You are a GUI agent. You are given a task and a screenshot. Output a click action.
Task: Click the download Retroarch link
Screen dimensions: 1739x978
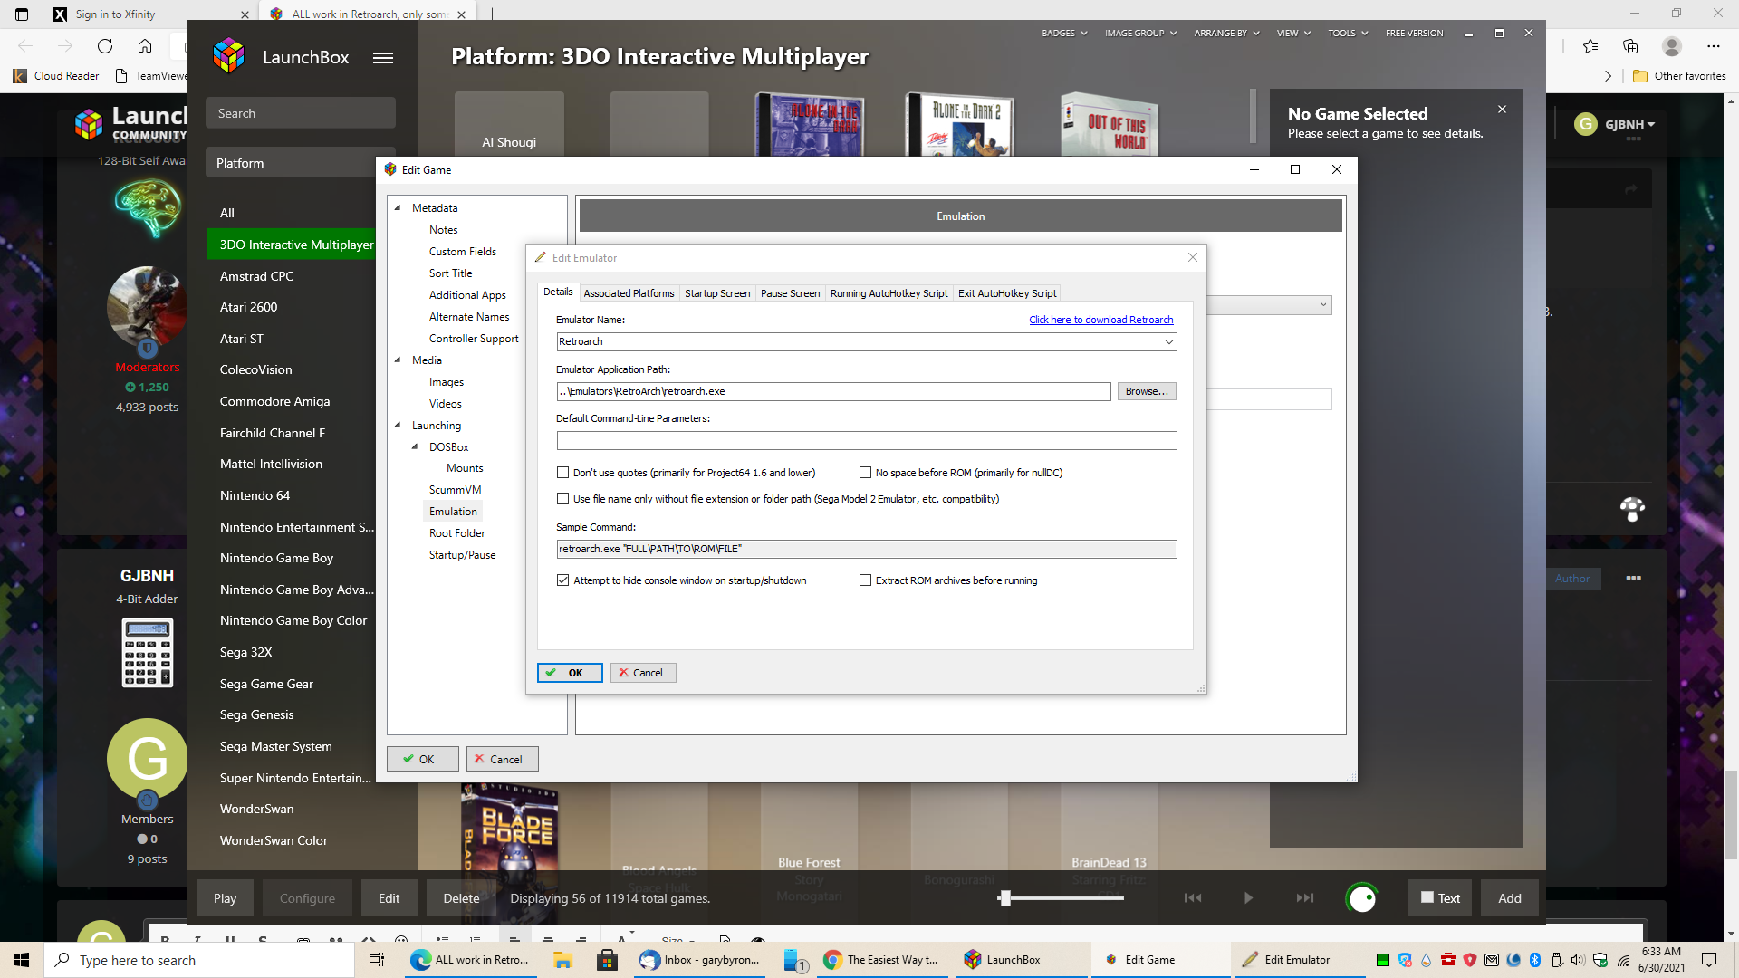coord(1100,320)
